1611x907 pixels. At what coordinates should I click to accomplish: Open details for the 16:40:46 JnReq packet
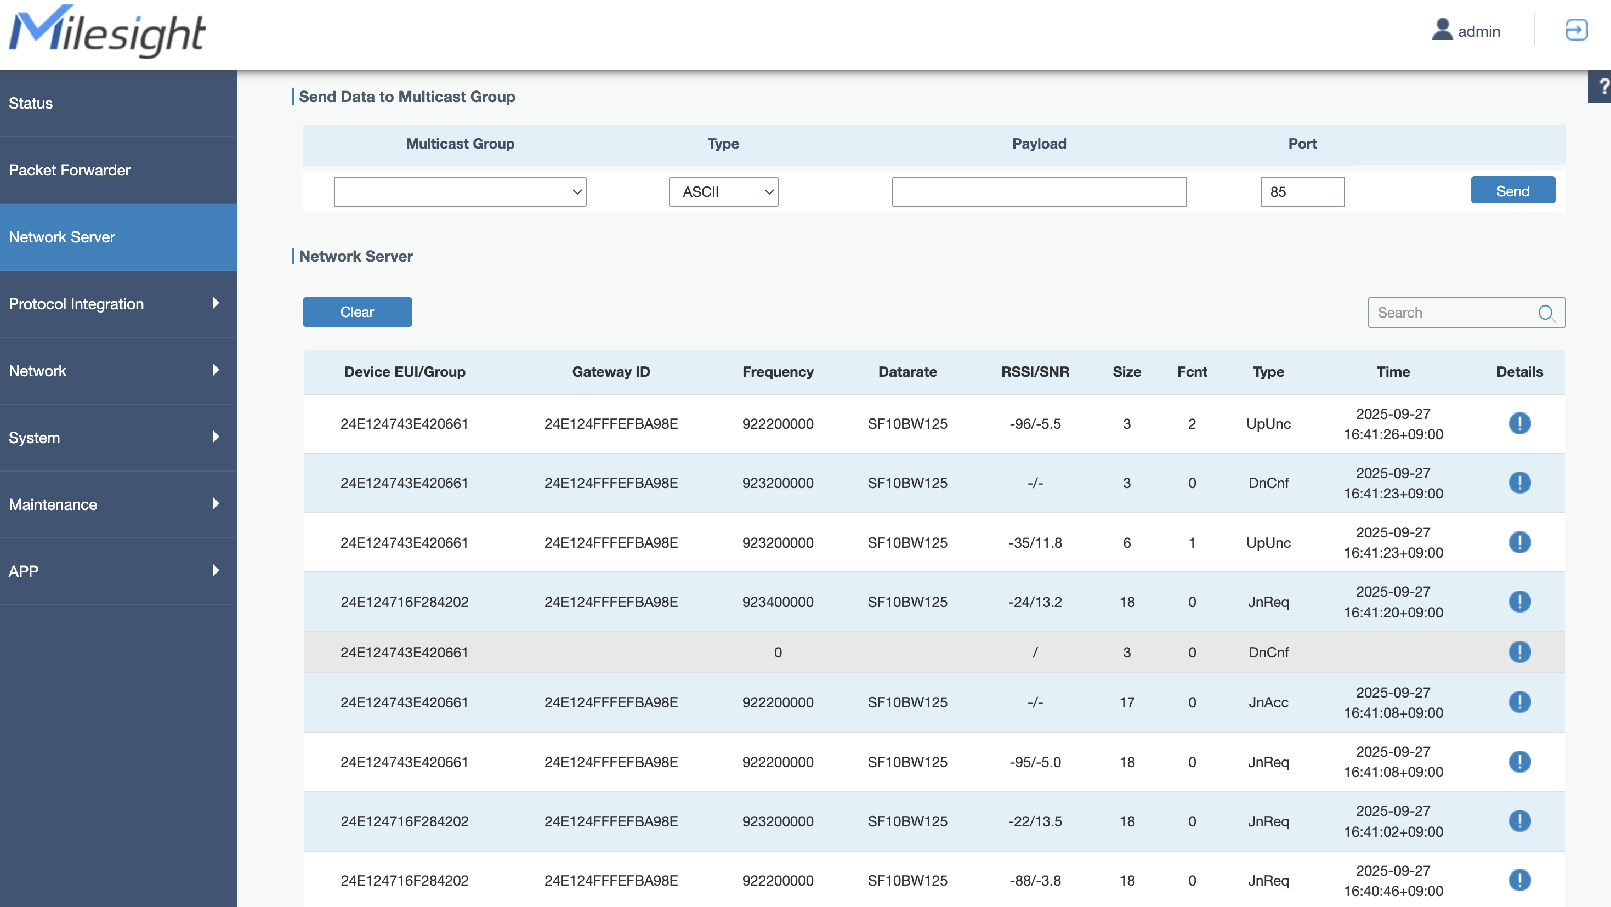1519,880
